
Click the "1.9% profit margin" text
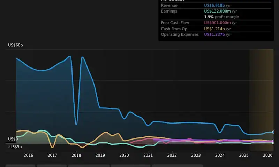pyautogui.click(x=221, y=17)
